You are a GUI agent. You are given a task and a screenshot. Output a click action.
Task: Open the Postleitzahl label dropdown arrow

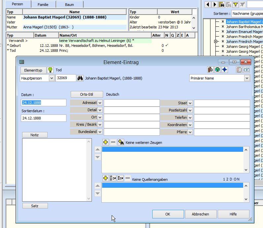tap(190, 111)
